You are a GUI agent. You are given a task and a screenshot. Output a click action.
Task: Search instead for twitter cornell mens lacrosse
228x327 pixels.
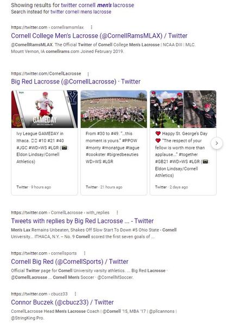coord(81,12)
